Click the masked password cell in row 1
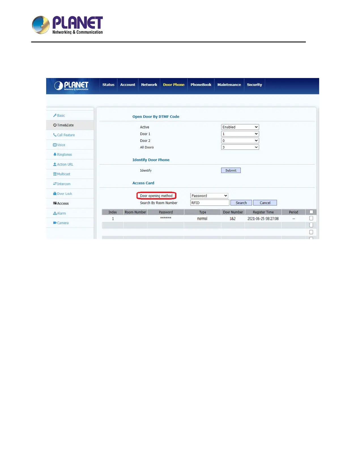The image size is (337, 476). click(x=166, y=218)
